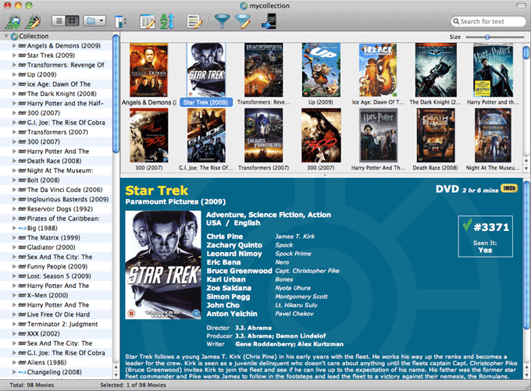Select Night At The Museum: in list
This screenshot has width=531, height=391.
point(60,171)
